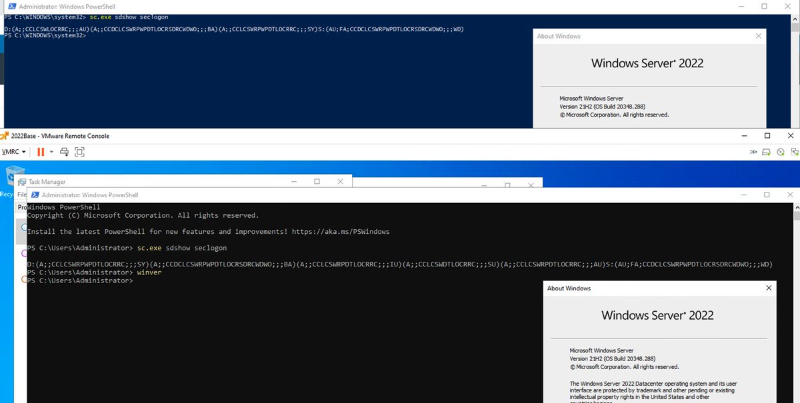Expand the power options arrow beside pause
Viewport: 800px width, 403px height.
pyautogui.click(x=51, y=152)
